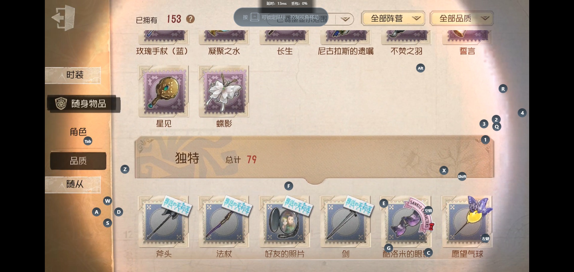The image size is (574, 272).
Task: Choose the 斧头 axe item
Action: pos(164,222)
